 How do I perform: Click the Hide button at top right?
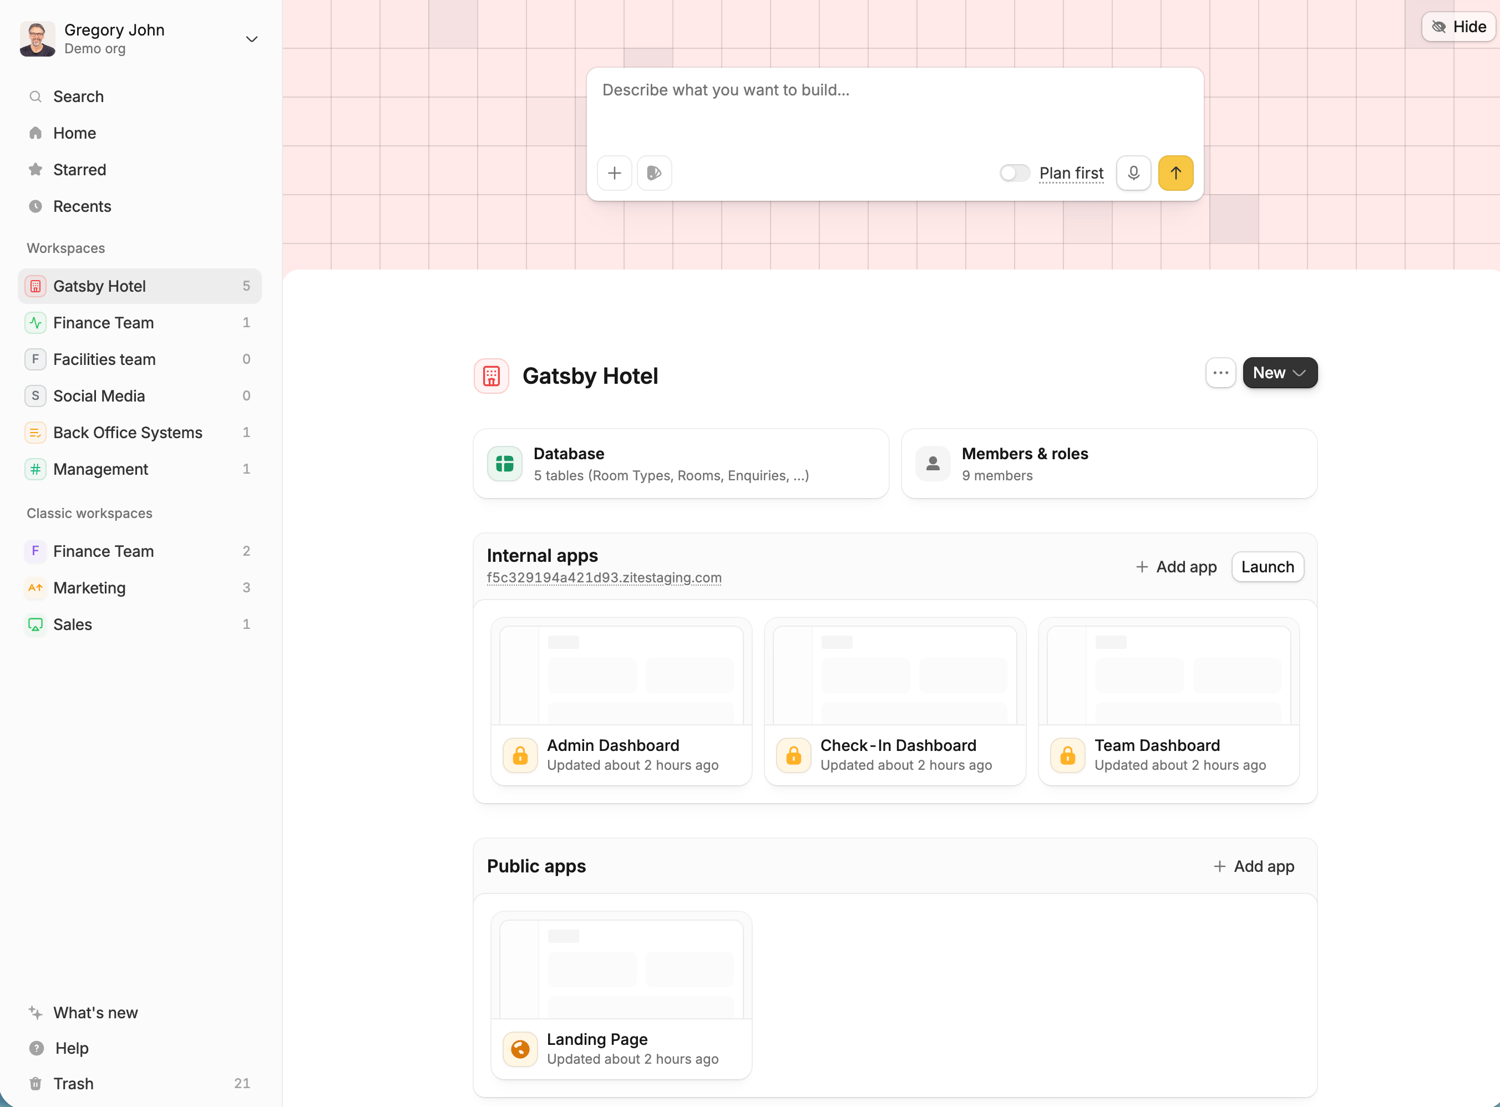pos(1458,27)
